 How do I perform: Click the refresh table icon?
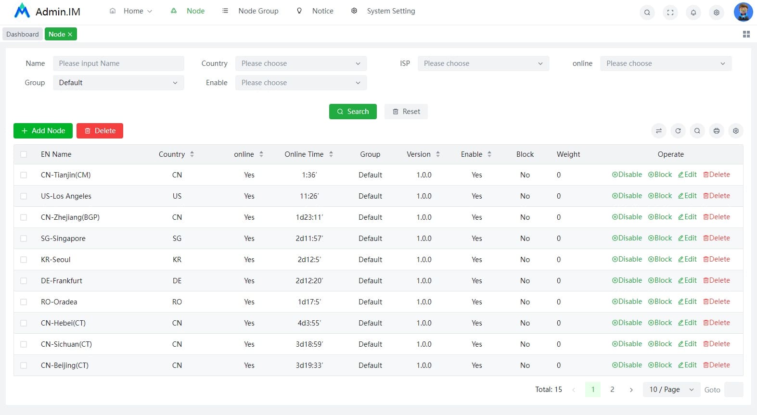pos(678,131)
